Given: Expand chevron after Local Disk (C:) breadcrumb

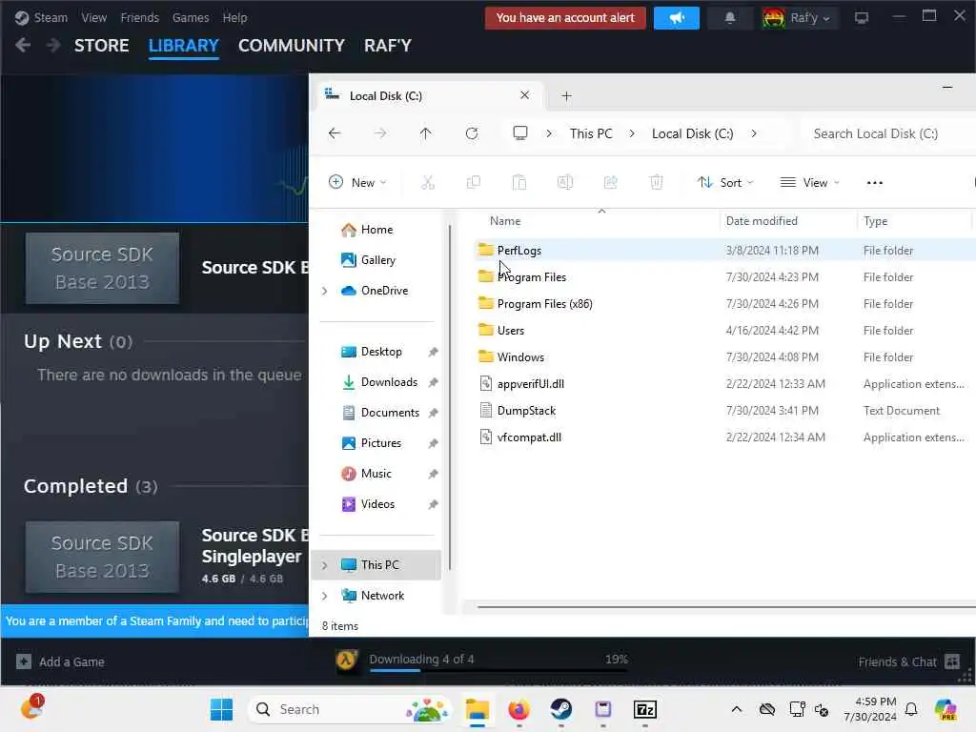Looking at the screenshot, I should pos(754,133).
